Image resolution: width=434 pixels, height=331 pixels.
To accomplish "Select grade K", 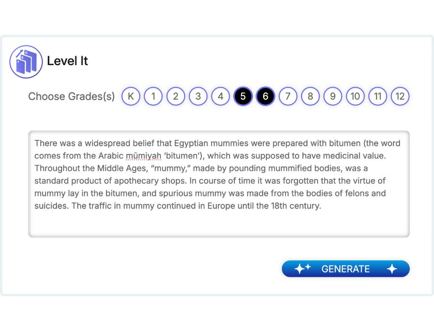I will tap(131, 96).
